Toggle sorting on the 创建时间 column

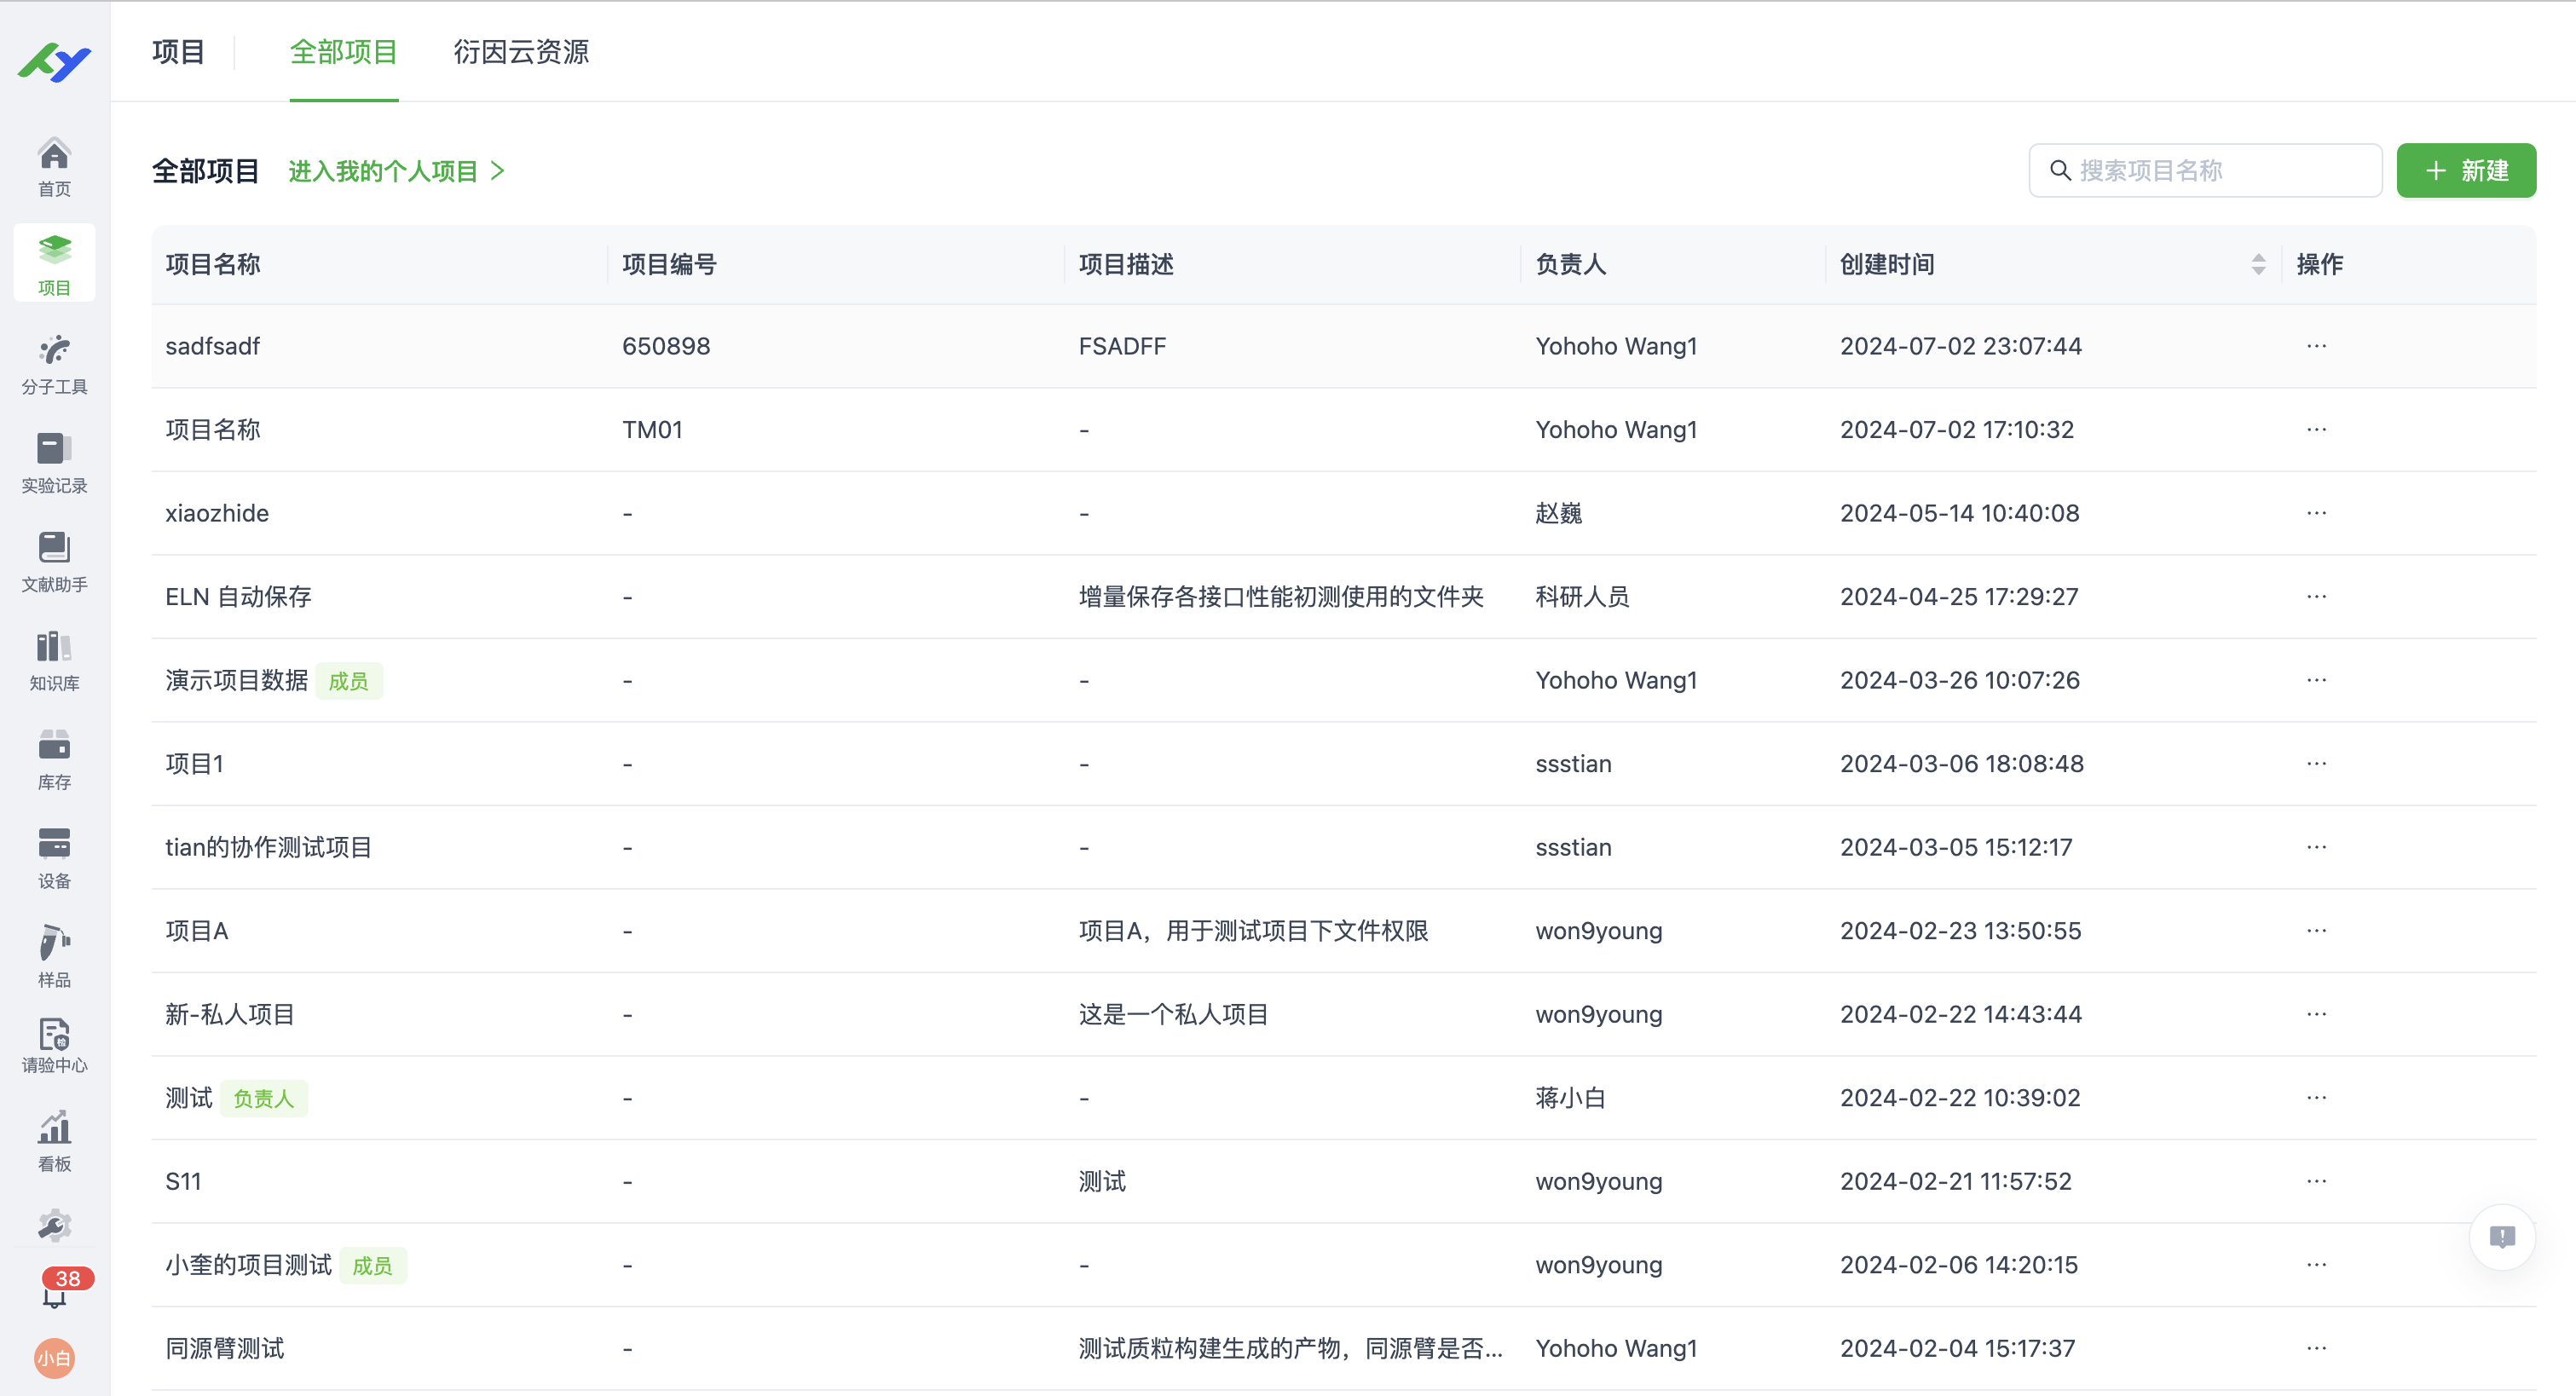tap(2257, 264)
